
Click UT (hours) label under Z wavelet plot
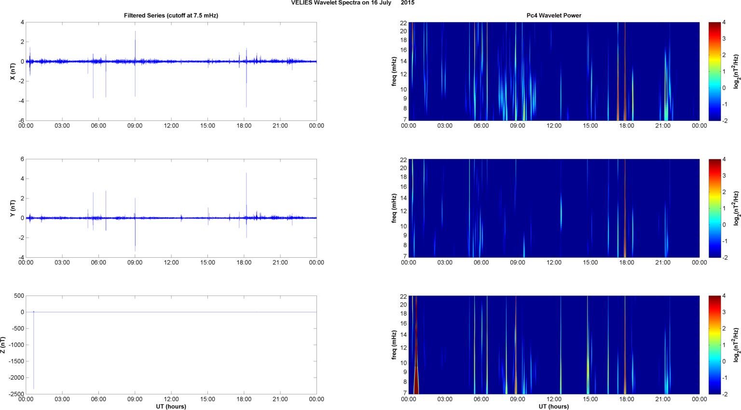click(x=553, y=406)
